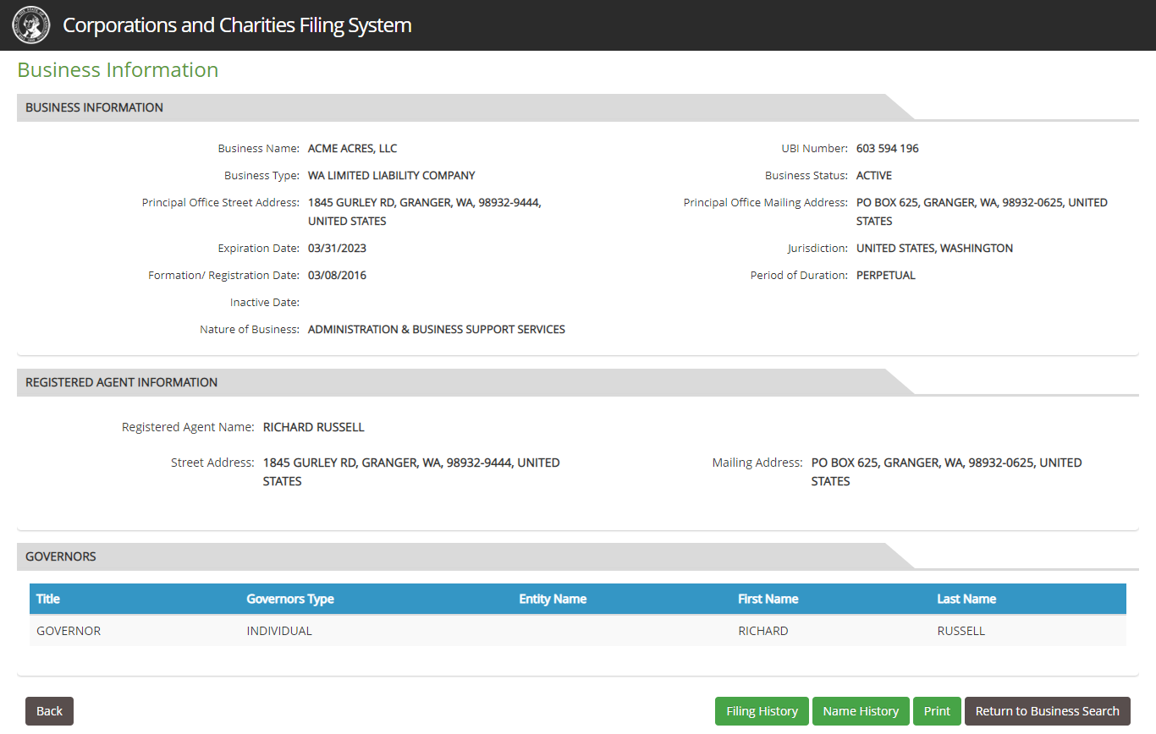
Task: Click the REGISTERED AGENT INFORMATION section header
Action: [122, 382]
